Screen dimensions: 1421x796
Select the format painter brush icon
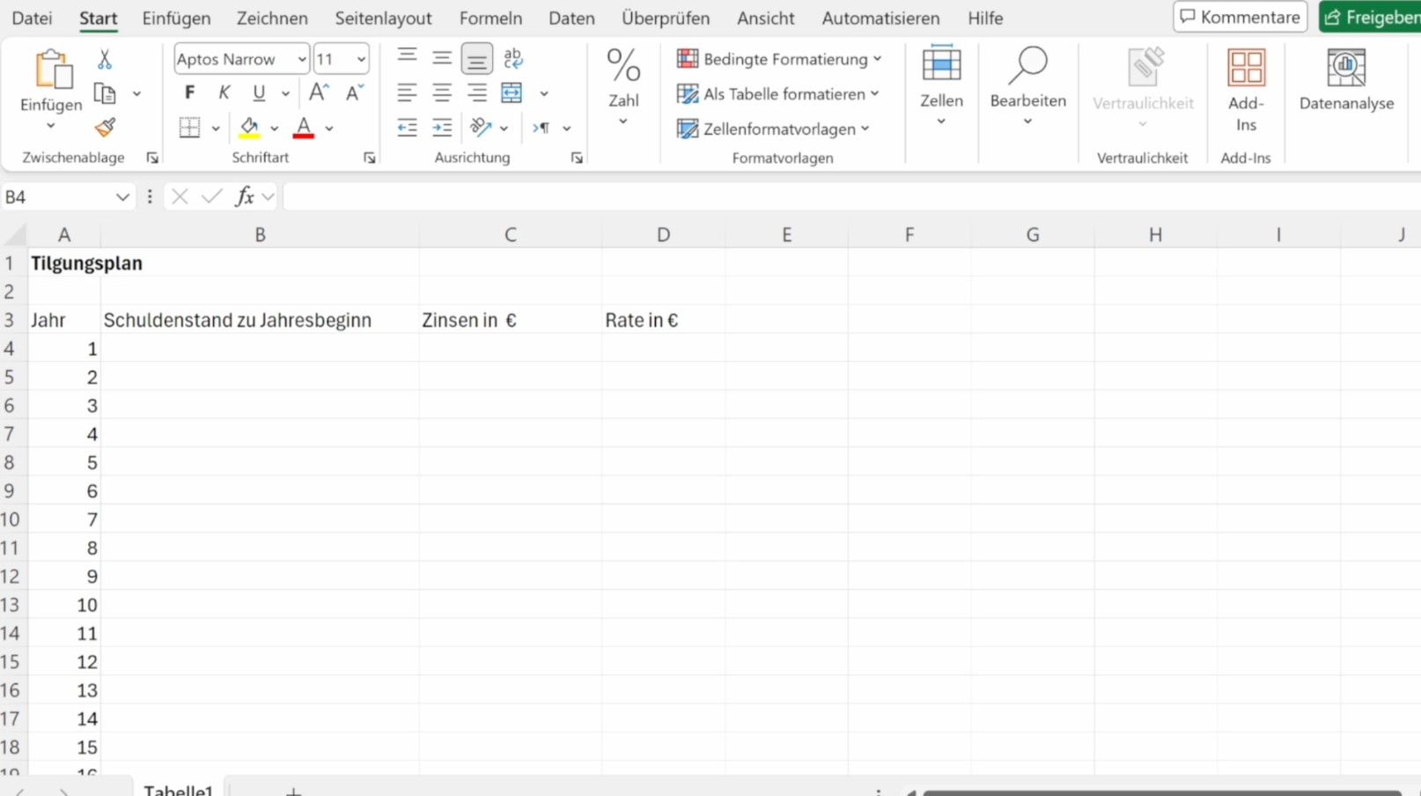click(x=105, y=128)
